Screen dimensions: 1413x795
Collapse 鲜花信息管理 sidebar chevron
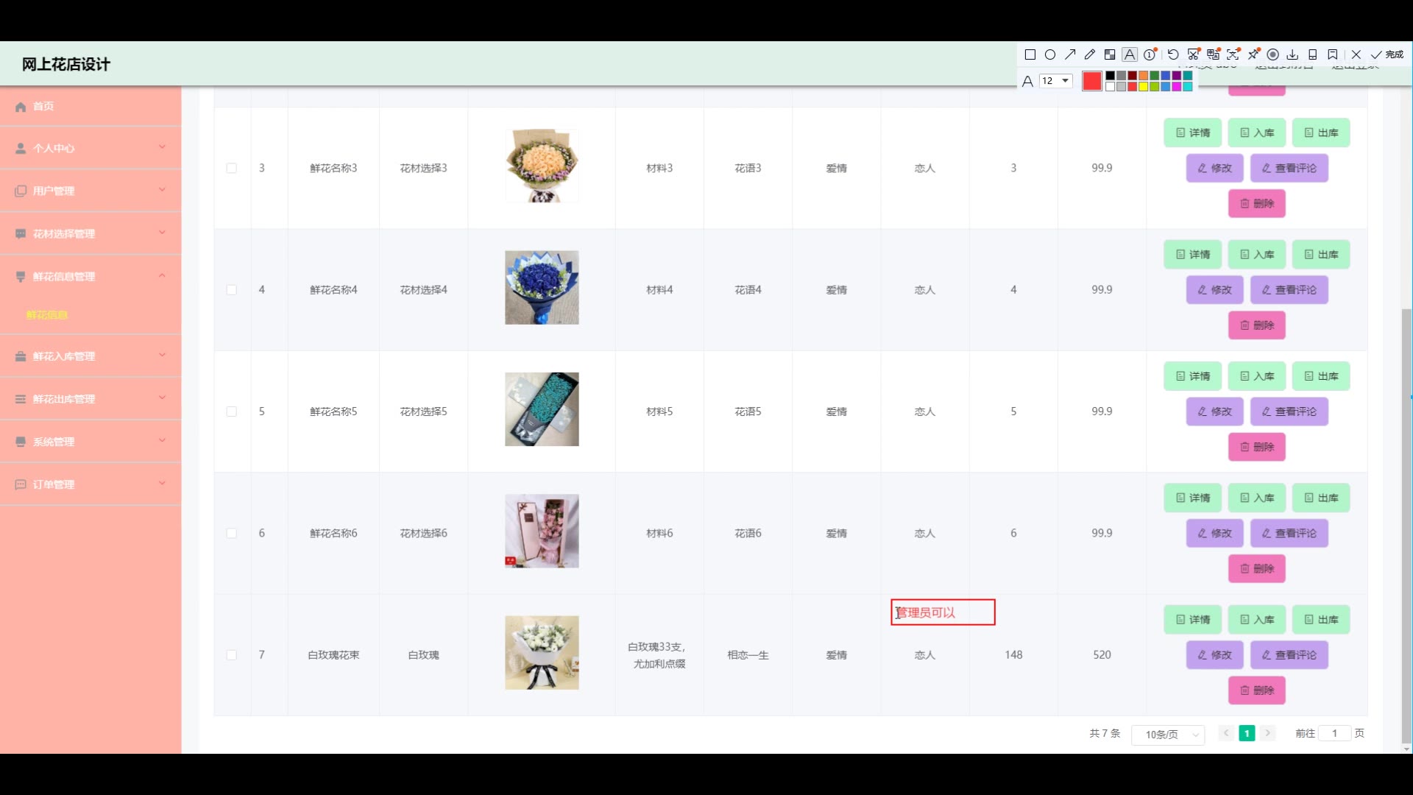(162, 275)
